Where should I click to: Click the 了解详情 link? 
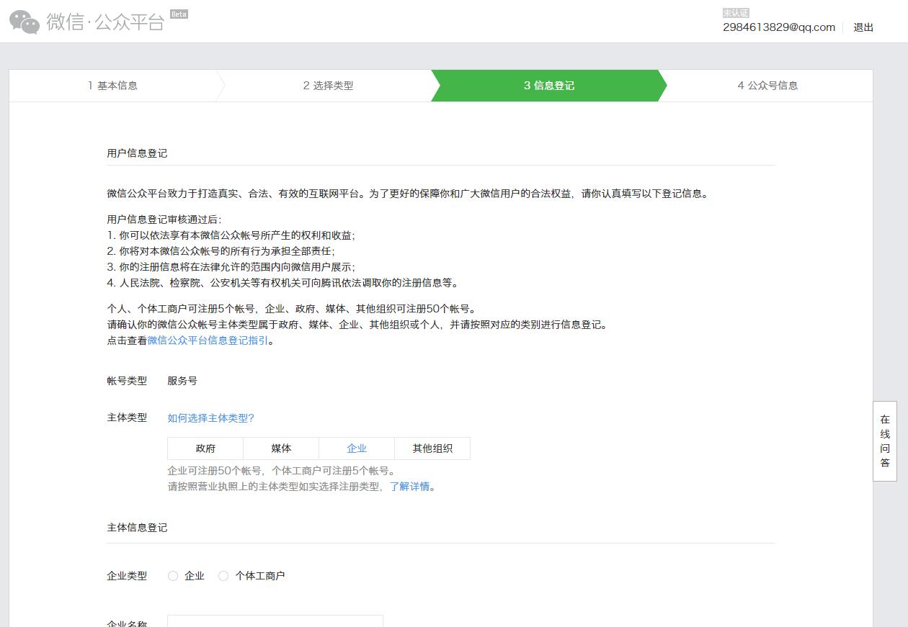pos(409,487)
